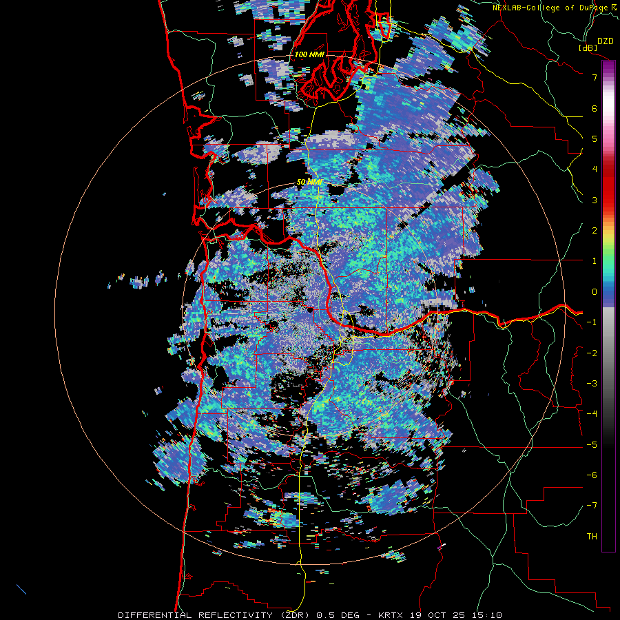Click the KRTX station identifier in caption
This screenshot has width=620, height=620.
click(x=391, y=615)
